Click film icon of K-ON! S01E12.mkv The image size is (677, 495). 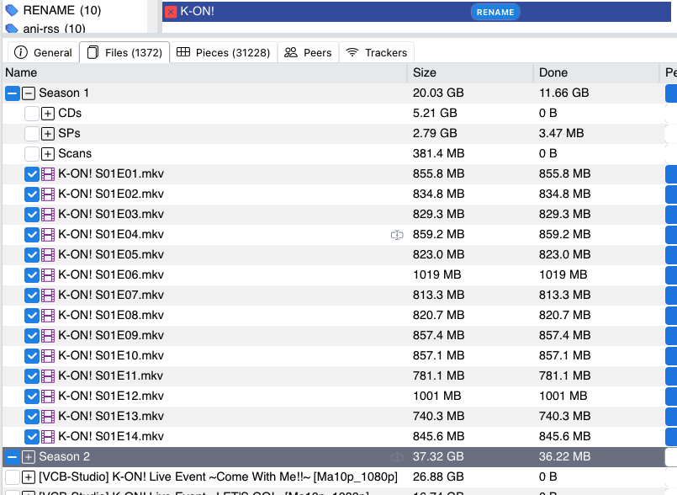(48, 396)
